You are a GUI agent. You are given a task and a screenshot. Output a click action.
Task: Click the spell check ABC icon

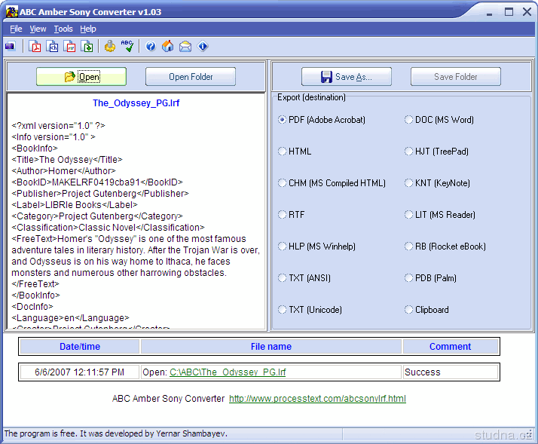pyautogui.click(x=127, y=47)
